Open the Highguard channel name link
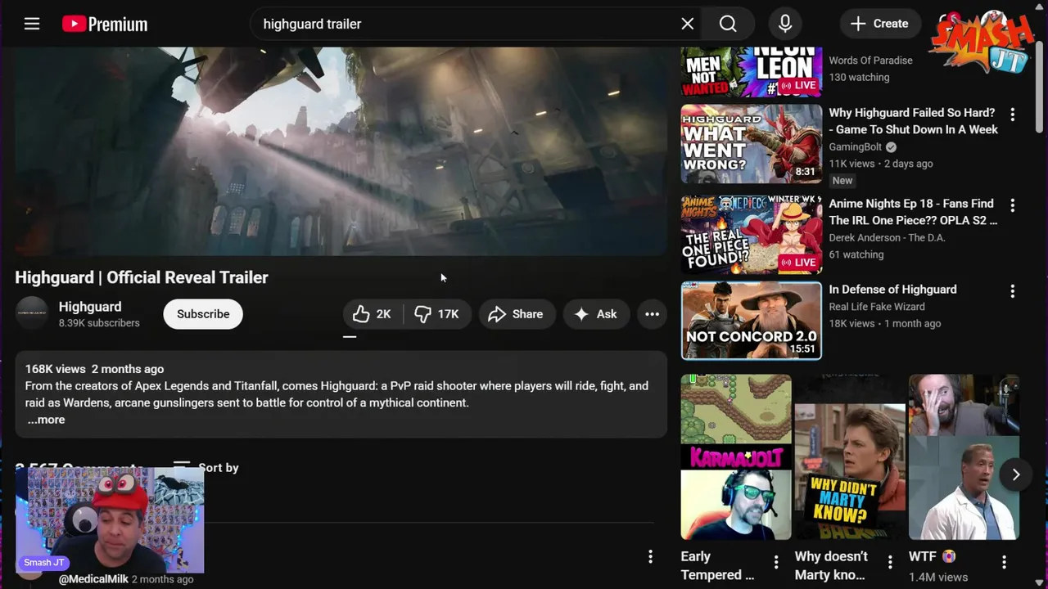This screenshot has width=1048, height=589. click(x=90, y=307)
